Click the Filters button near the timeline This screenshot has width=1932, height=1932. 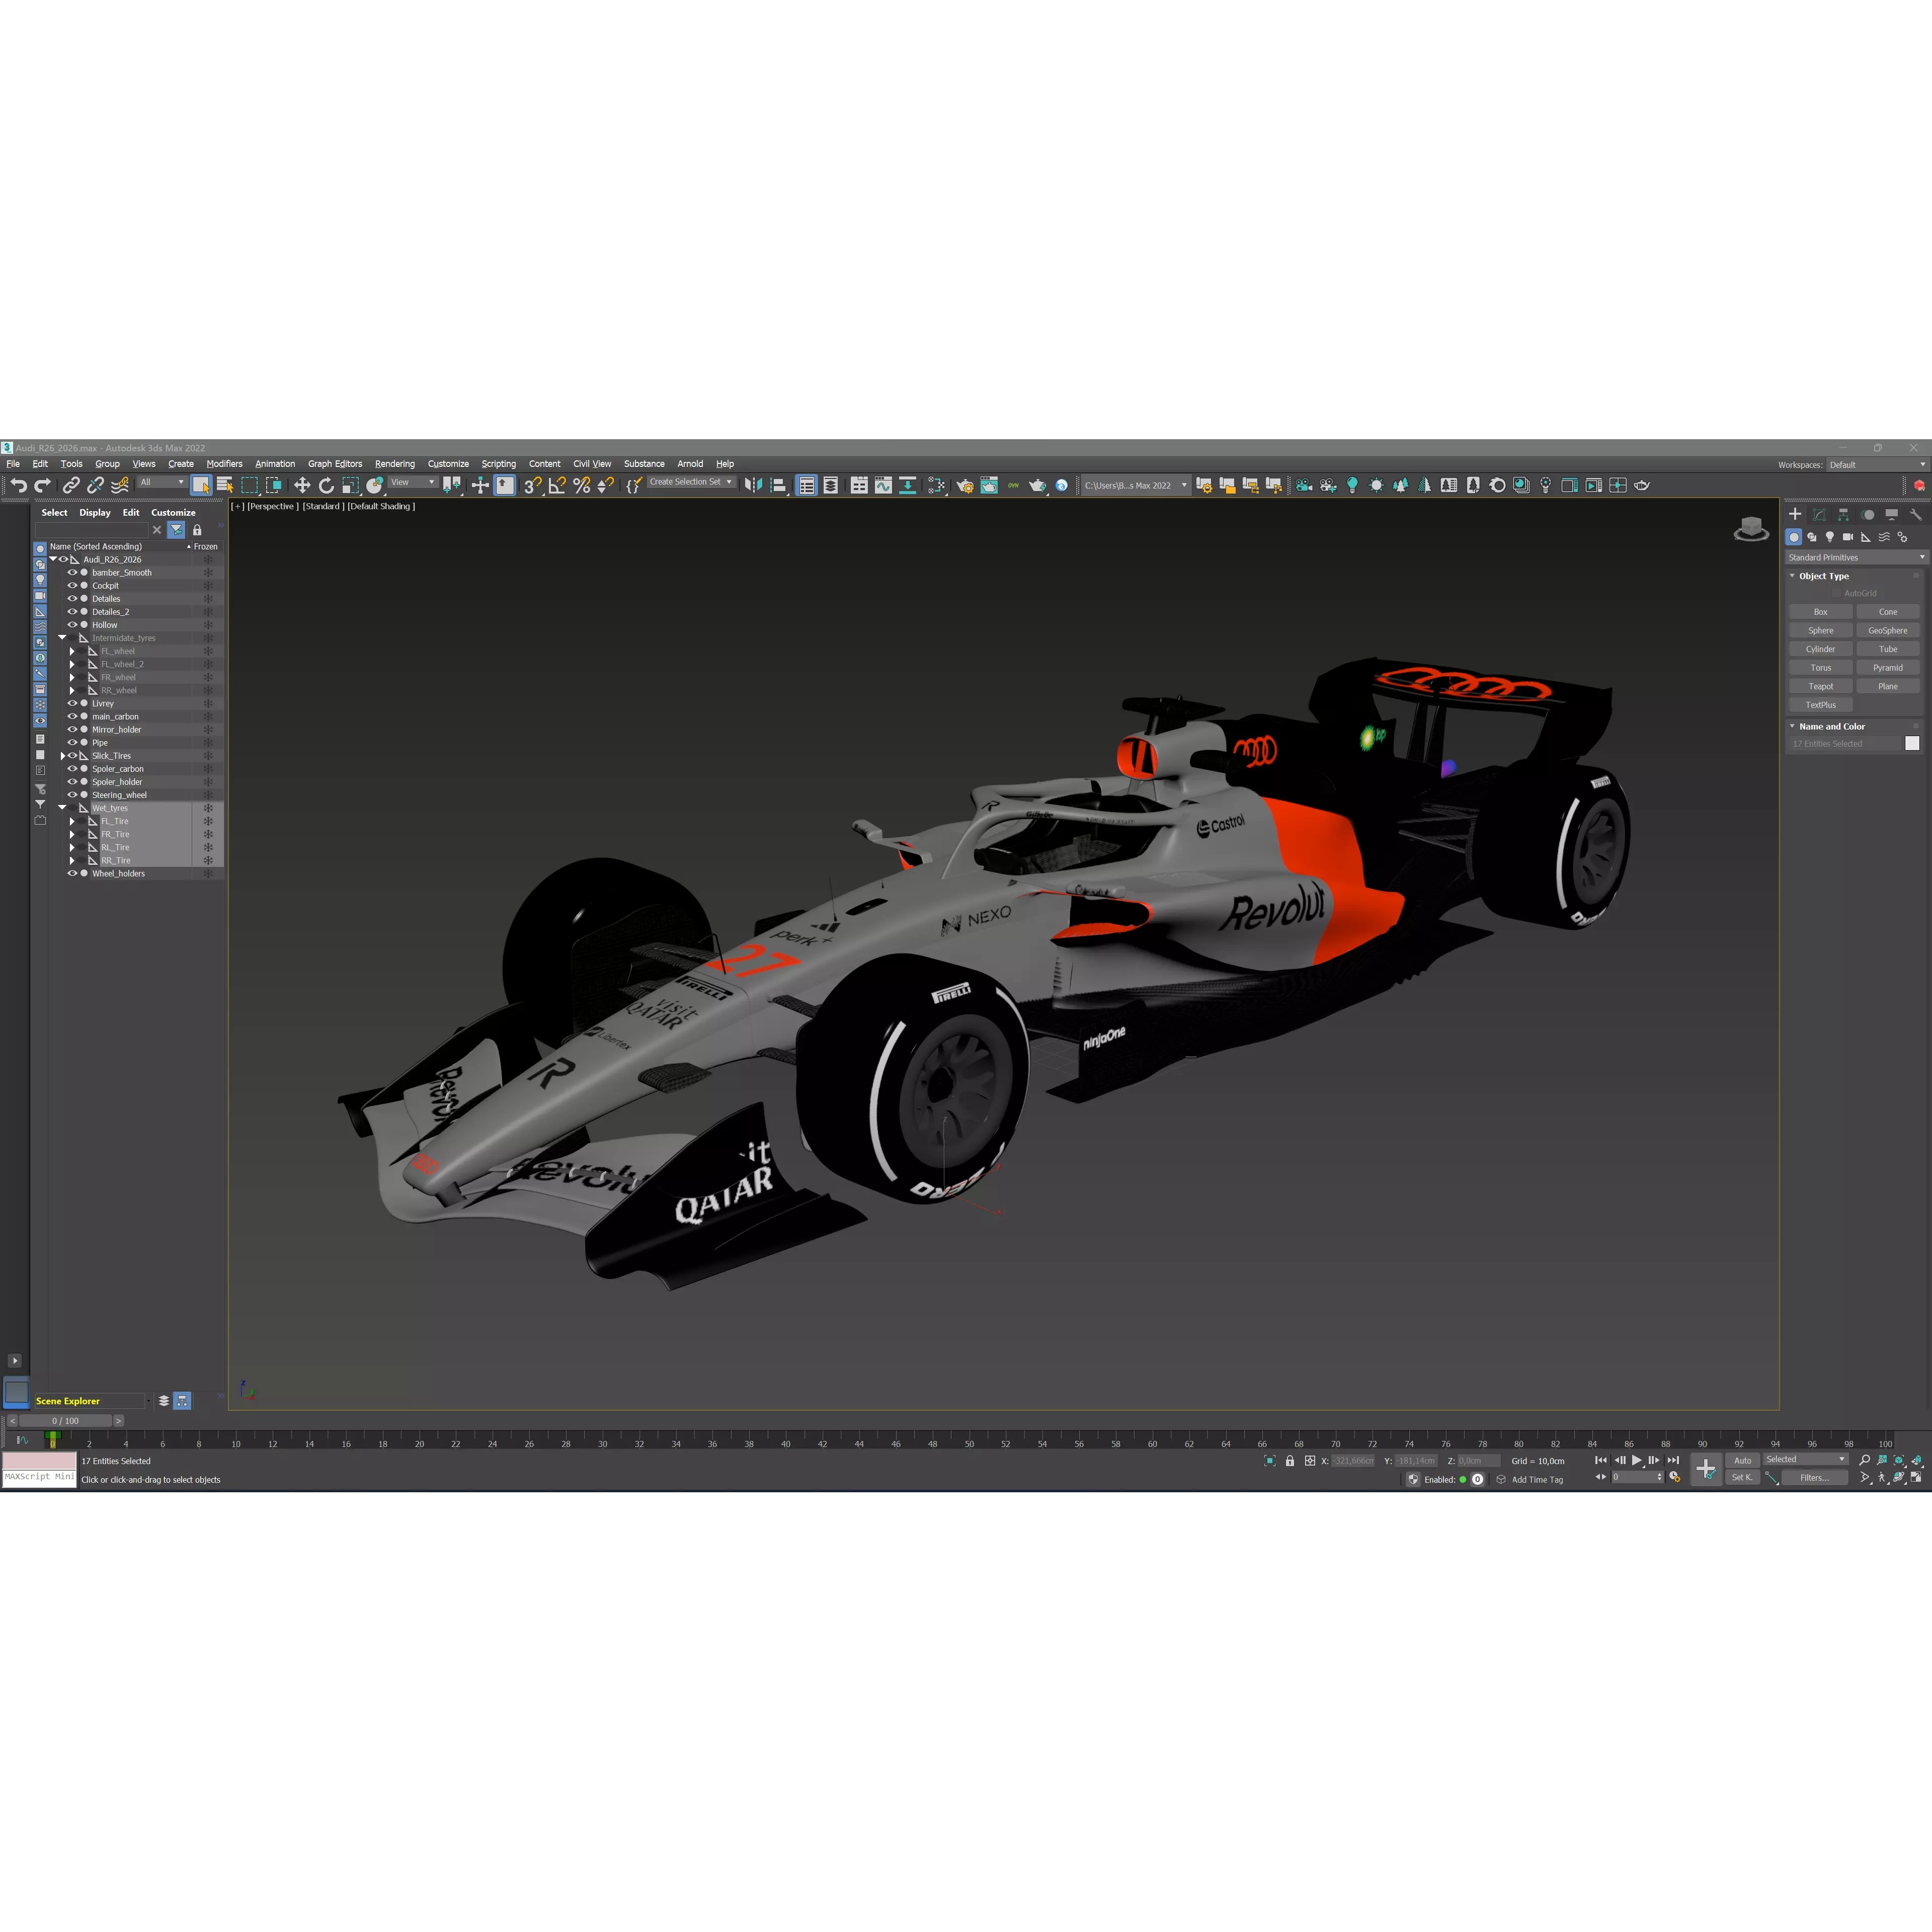[1816, 1478]
